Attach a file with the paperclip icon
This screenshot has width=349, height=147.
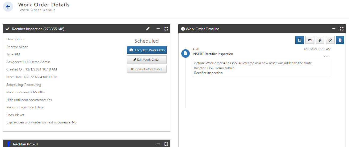click(x=320, y=40)
